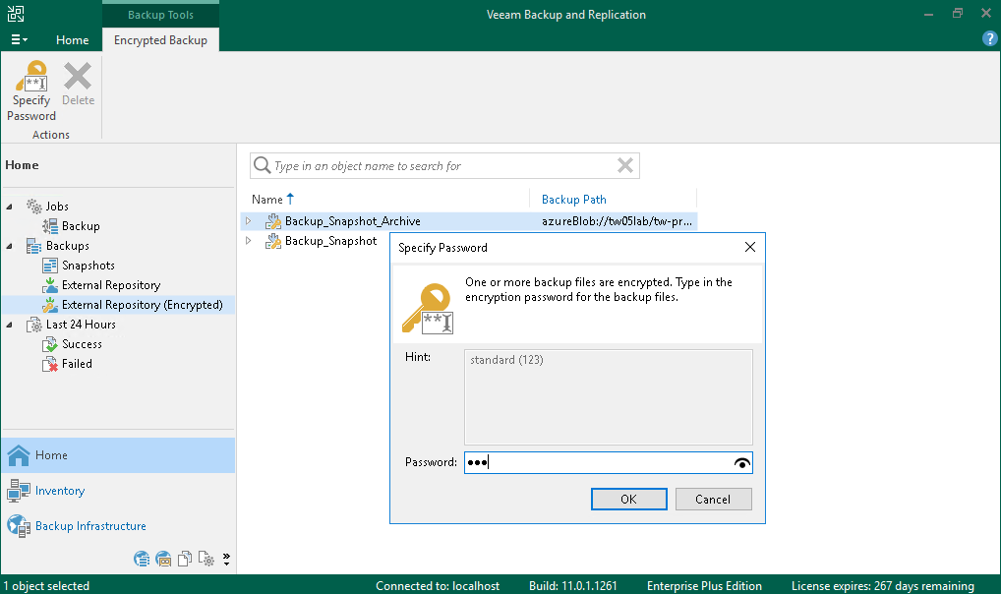Open the Inventory navigation pane
The image size is (1001, 594).
pyautogui.click(x=119, y=491)
